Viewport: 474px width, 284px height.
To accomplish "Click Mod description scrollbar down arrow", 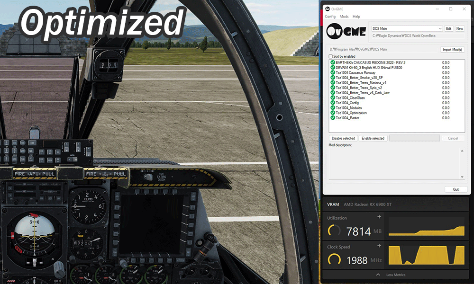I will click(462, 177).
